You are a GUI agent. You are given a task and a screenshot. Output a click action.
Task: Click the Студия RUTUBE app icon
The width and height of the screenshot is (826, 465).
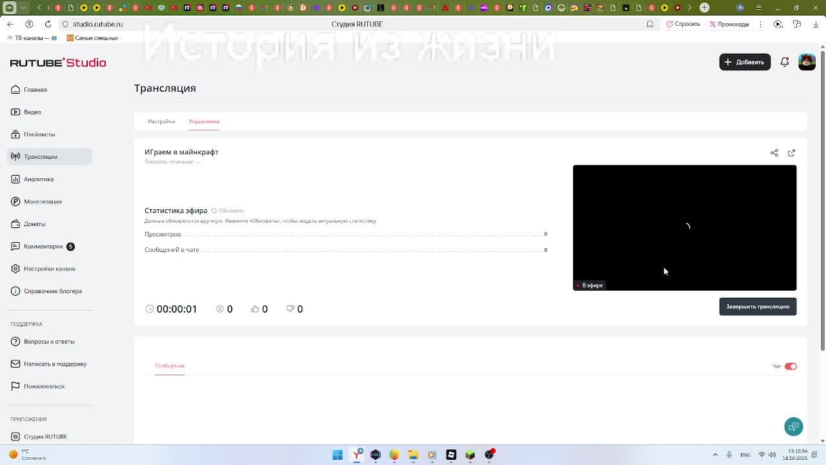click(15, 437)
